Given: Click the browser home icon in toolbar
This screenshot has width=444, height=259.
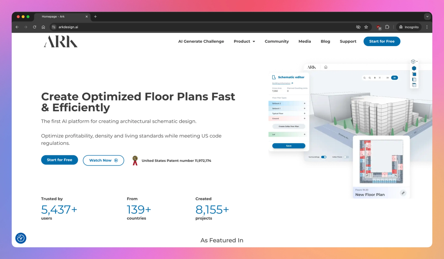Looking at the screenshot, I should (x=43, y=27).
